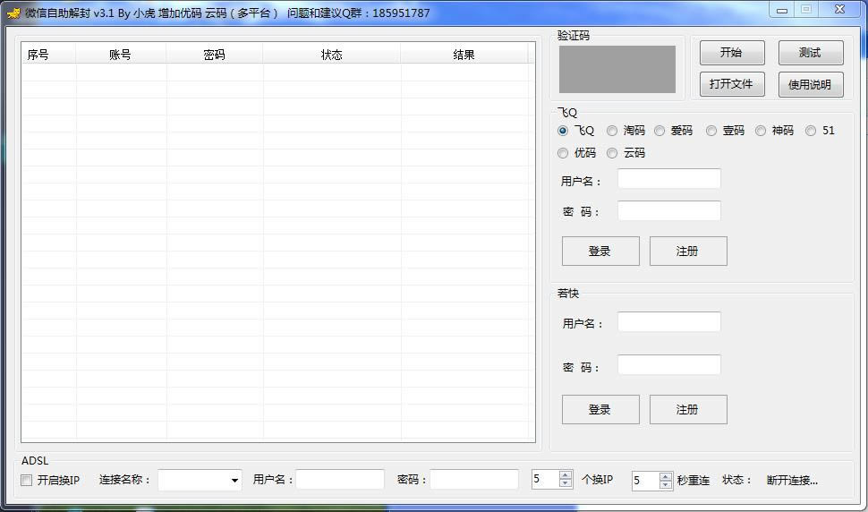Screen dimensions: 868x512
Task: Click 注册 in the 飞Q group
Action: [x=688, y=252]
